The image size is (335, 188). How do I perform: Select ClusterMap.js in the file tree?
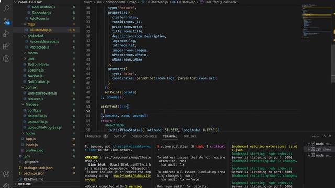click(x=41, y=30)
